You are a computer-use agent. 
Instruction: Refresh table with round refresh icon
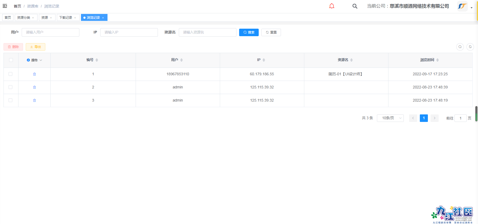[x=470, y=47]
